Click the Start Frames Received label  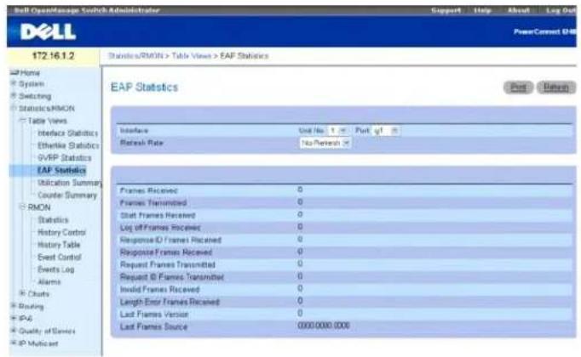[158, 215]
